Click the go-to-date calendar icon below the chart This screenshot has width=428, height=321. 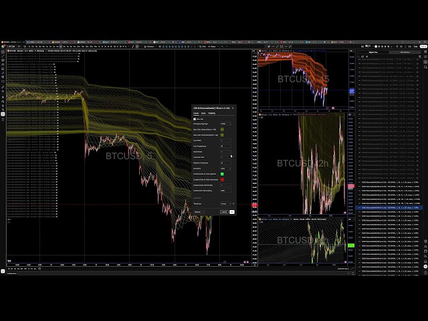(39, 269)
